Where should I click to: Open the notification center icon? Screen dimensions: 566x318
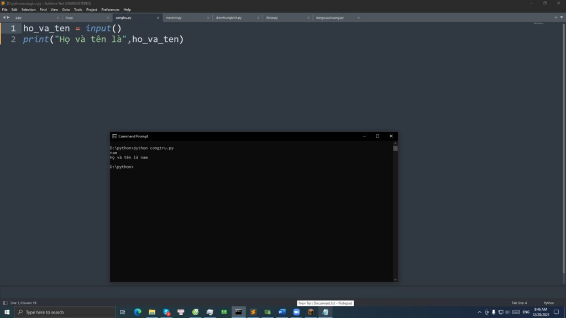pyautogui.click(x=556, y=312)
